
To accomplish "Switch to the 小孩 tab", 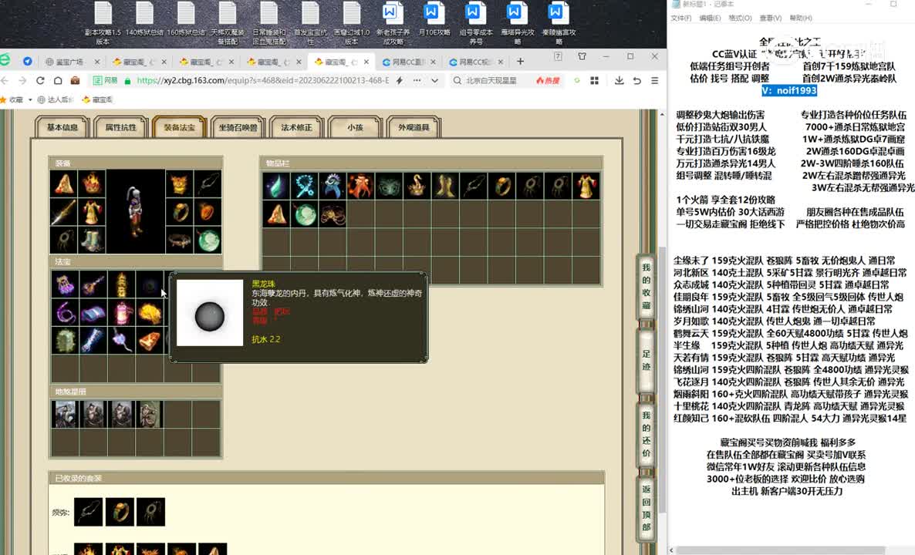I will [355, 127].
